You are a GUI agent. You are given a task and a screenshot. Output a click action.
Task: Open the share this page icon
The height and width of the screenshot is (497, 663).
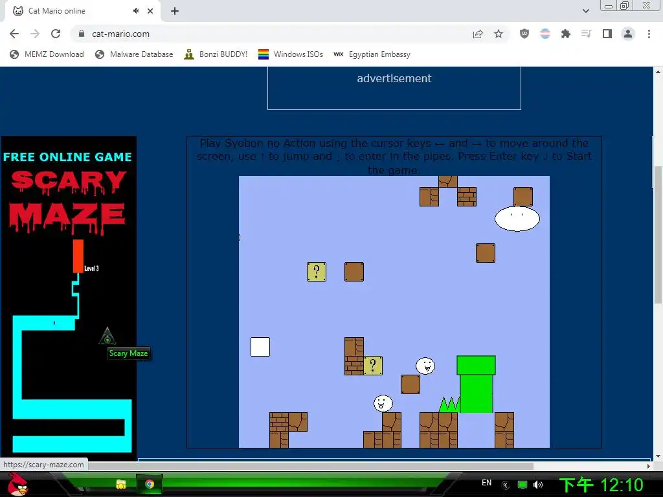[478, 34]
